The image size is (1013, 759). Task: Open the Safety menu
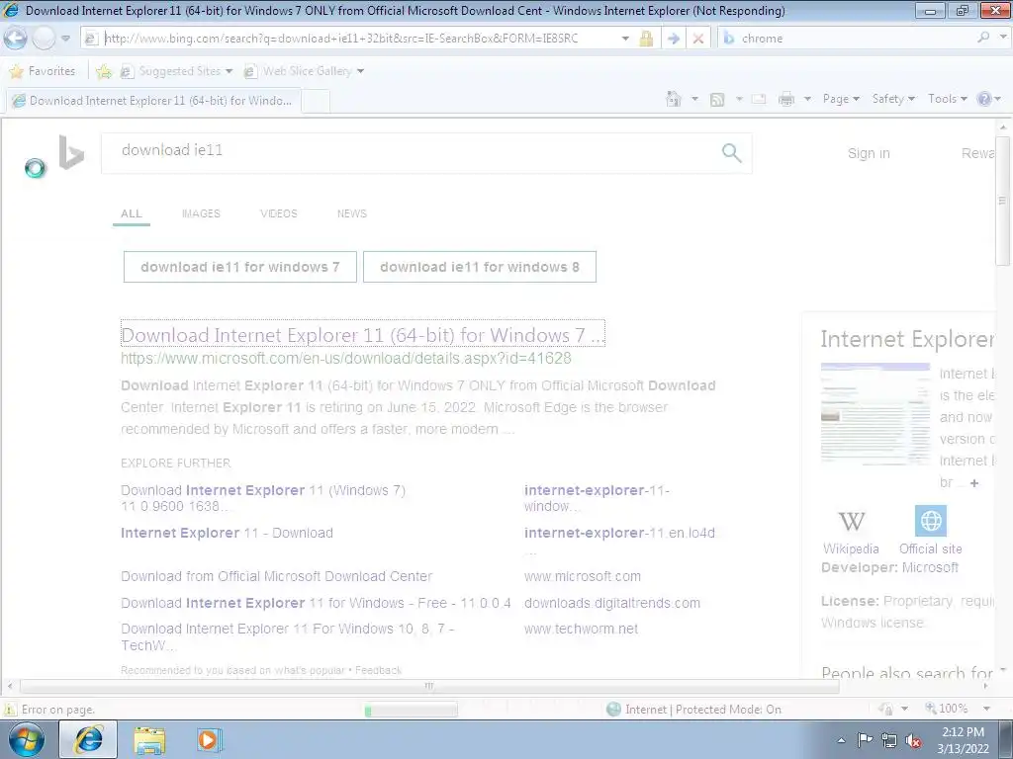coord(893,99)
